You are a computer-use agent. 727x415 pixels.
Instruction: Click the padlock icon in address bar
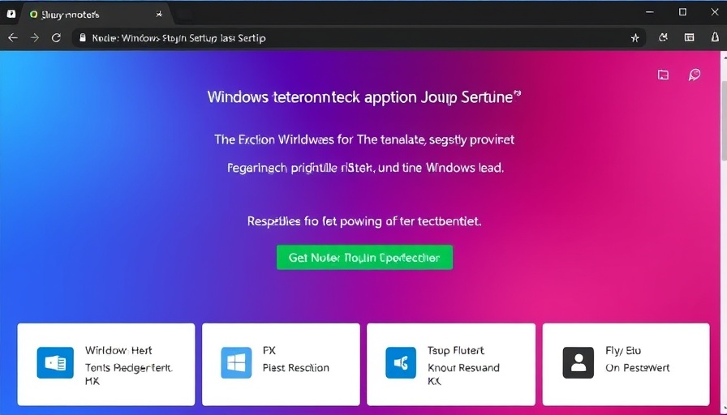click(83, 38)
